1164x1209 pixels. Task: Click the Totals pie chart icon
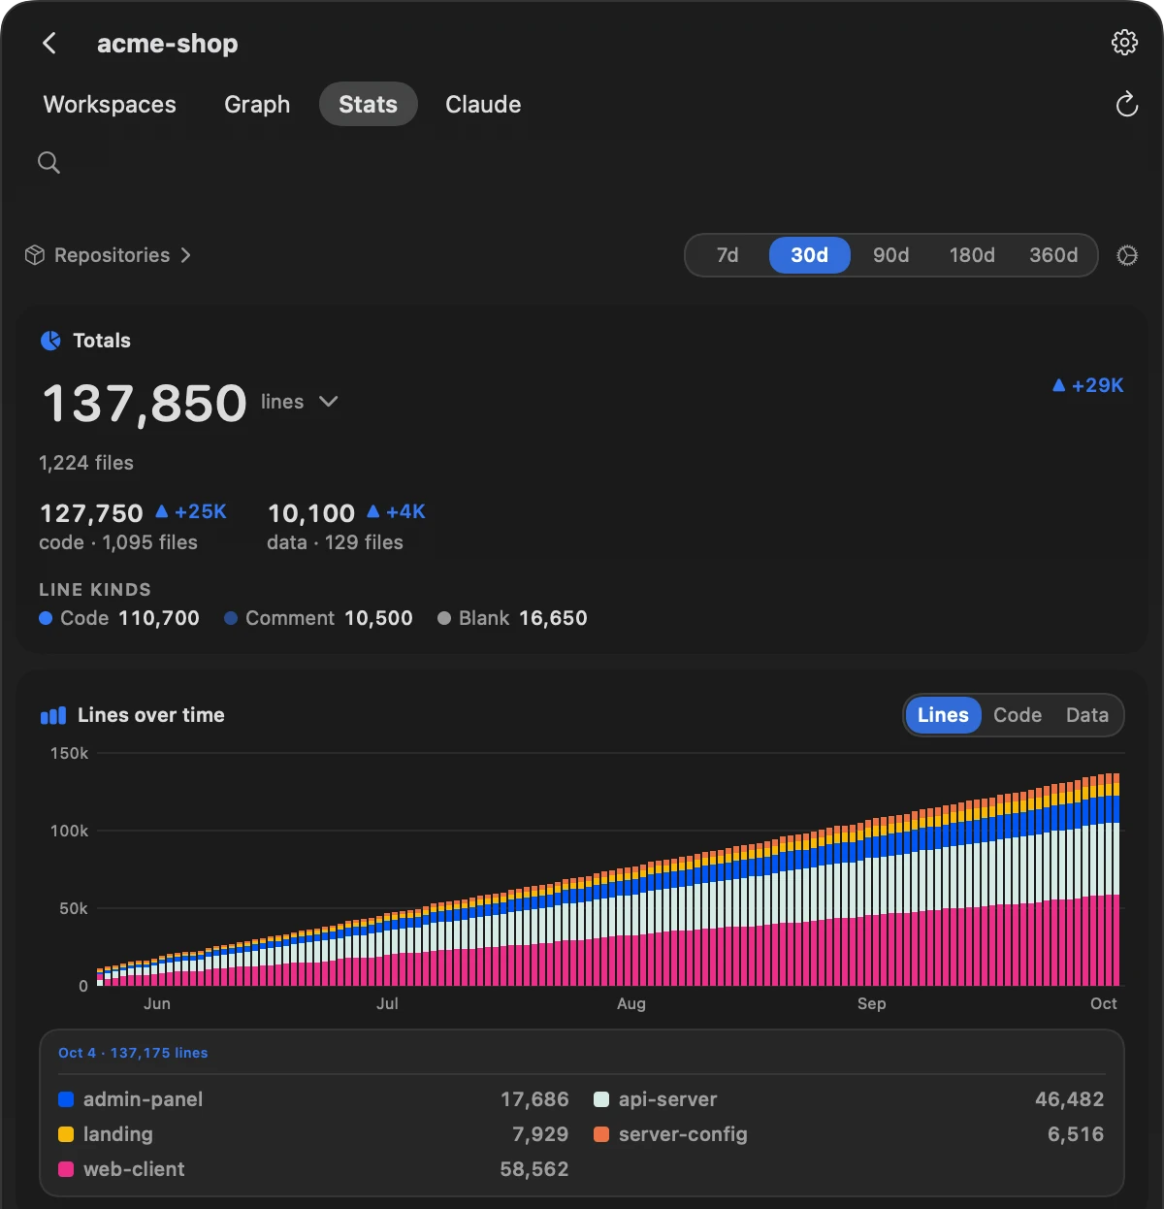tap(50, 341)
